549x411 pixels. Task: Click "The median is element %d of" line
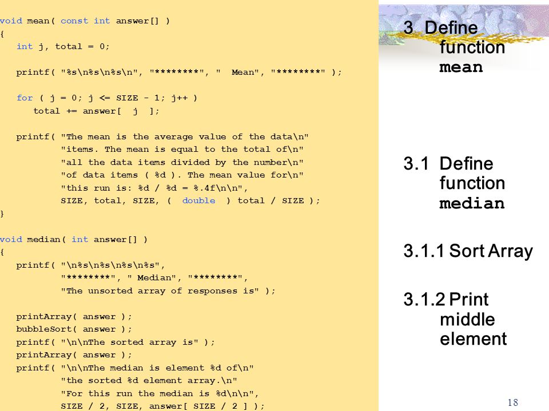135,368
